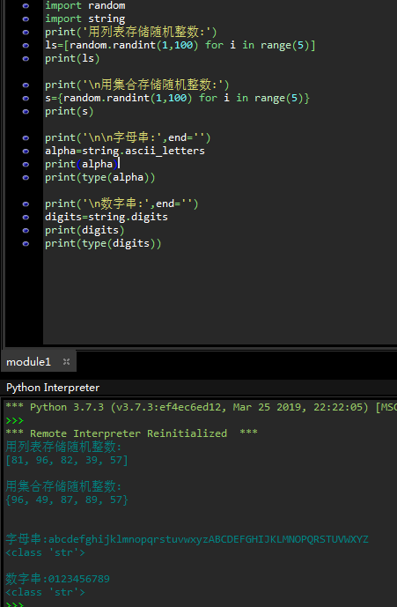Click gutter dot beside print('\n\n字母串:' line
The width and height of the screenshot is (397, 607).
coord(26,137)
